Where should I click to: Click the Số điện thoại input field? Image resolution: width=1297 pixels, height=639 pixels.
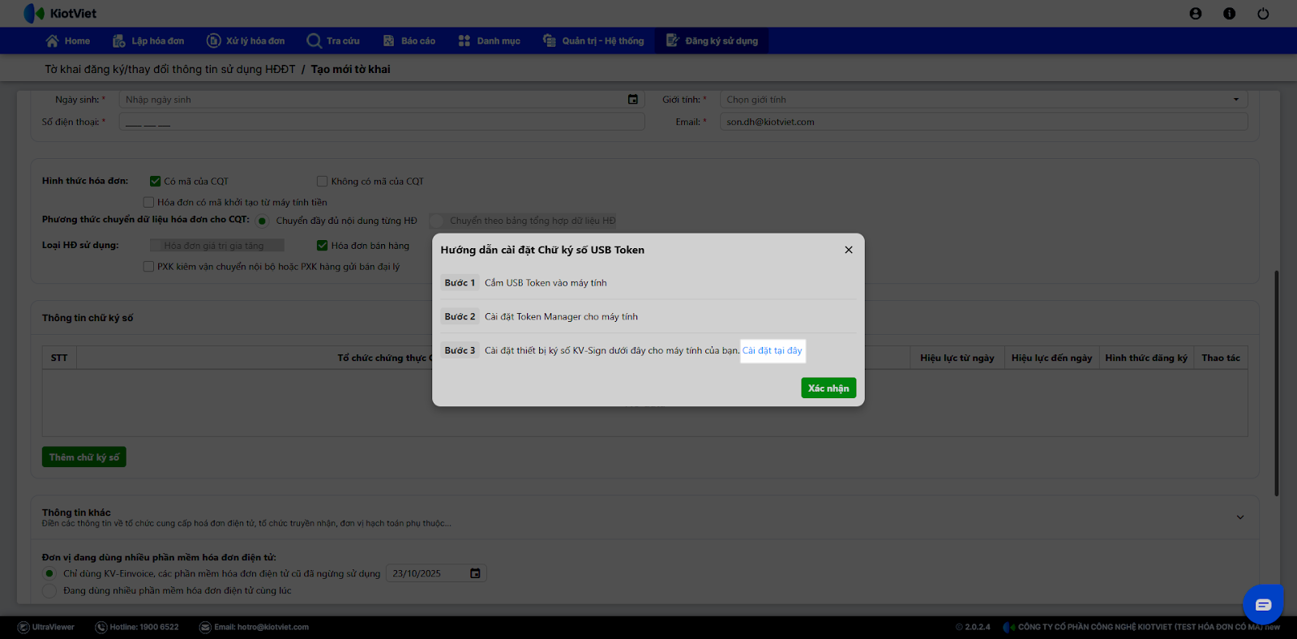click(382, 122)
